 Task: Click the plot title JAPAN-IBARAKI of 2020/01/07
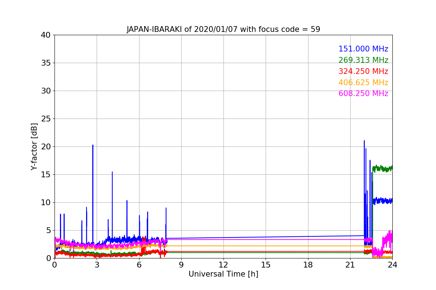223,29
